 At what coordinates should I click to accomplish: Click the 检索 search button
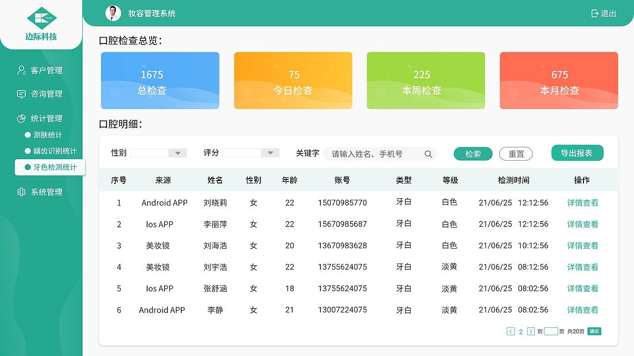coord(473,154)
